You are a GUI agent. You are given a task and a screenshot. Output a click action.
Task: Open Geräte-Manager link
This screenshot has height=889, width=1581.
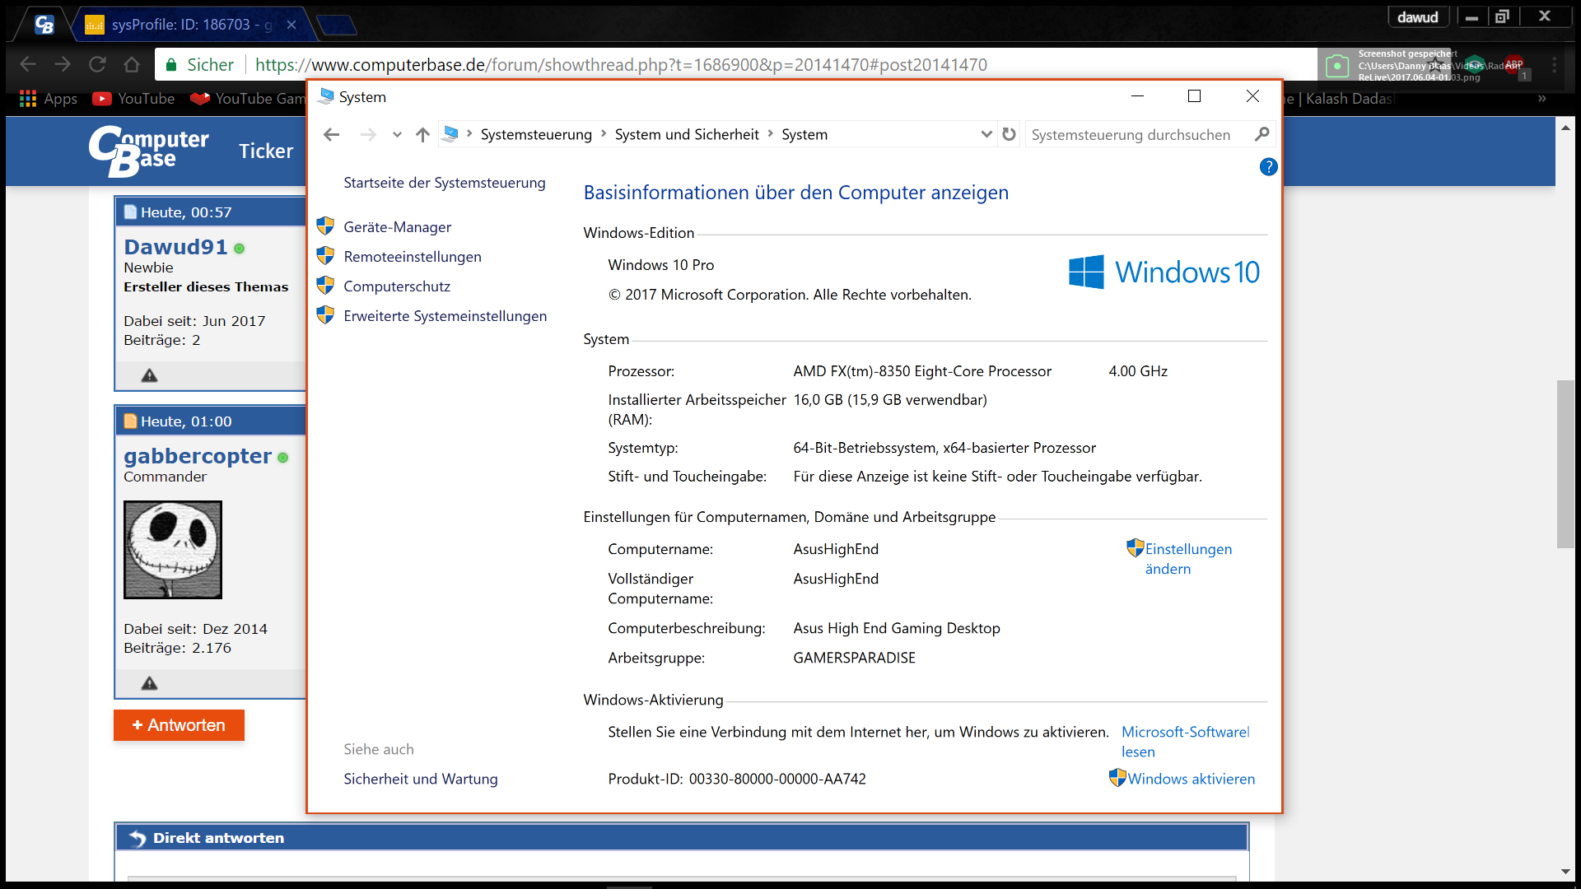pos(397,227)
